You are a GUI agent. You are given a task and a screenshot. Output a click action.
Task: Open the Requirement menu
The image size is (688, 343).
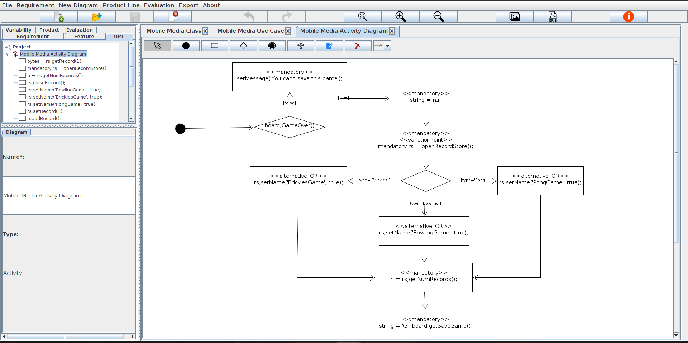click(35, 5)
